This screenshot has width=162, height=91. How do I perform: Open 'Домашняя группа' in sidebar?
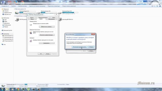[8, 30]
